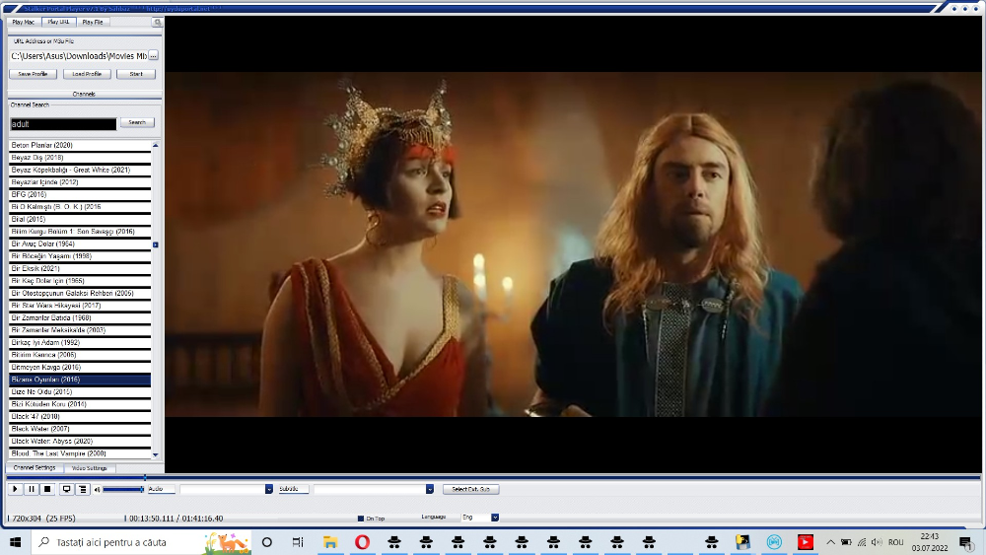Screen dimensions: 986x555
Task: Select BFG (2016) in the list
Action: coord(80,195)
